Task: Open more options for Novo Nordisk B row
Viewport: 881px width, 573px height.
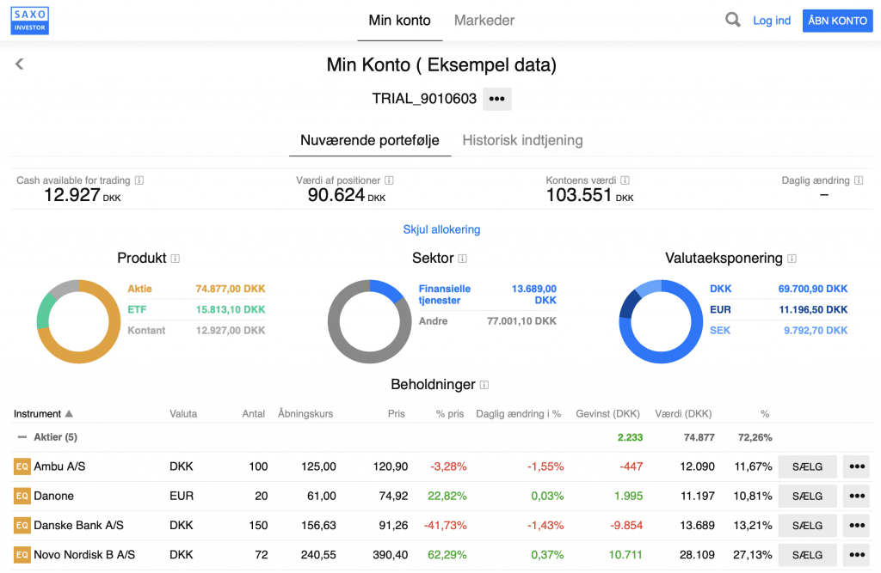Action: (x=857, y=555)
